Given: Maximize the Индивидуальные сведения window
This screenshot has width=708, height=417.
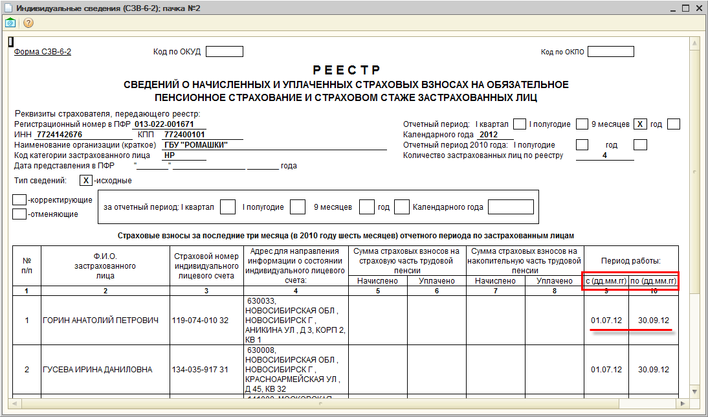Looking at the screenshot, I should pos(685,8).
